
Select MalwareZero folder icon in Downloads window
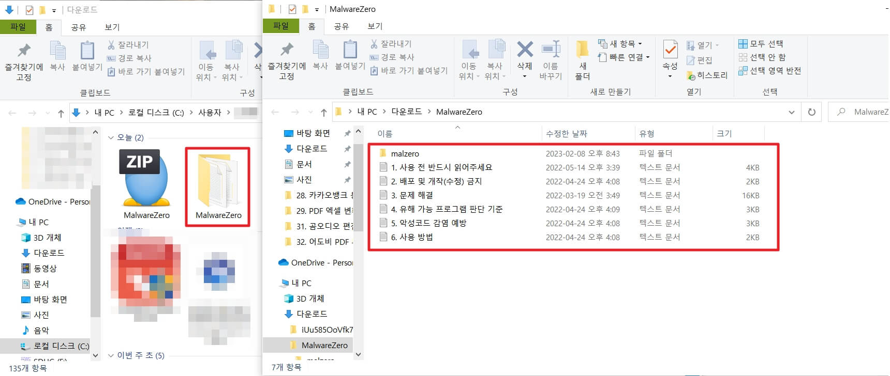tap(218, 184)
